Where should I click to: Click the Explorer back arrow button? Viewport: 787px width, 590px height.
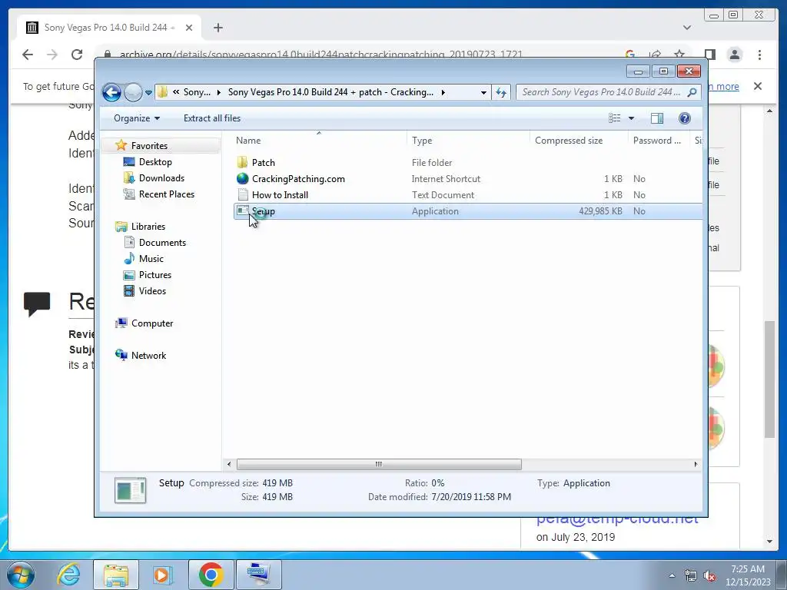(111, 92)
